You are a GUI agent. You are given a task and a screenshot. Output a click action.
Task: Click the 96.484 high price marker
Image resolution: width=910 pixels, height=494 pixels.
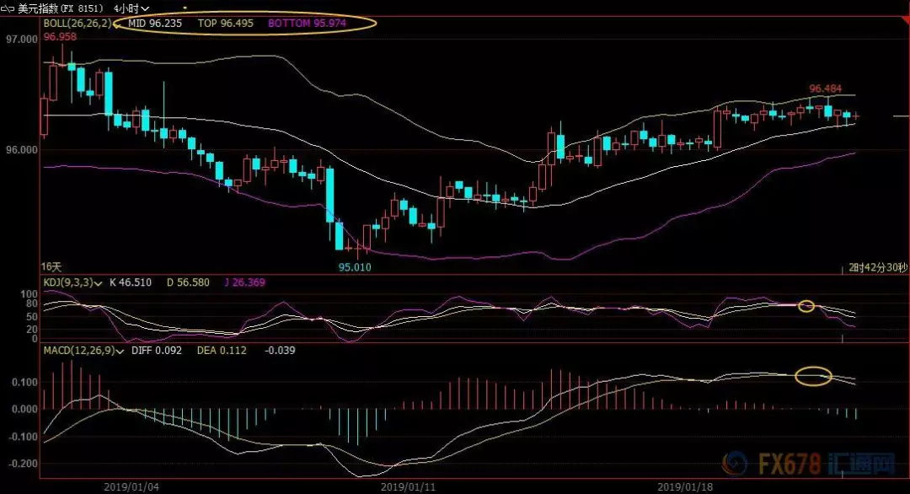825,89
